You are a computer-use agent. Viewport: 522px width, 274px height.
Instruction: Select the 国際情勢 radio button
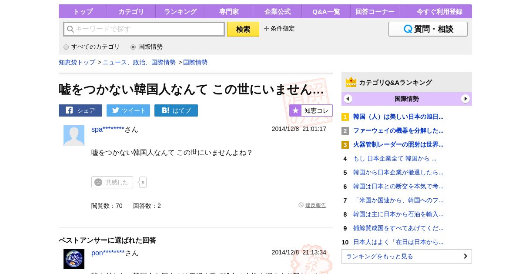point(133,47)
